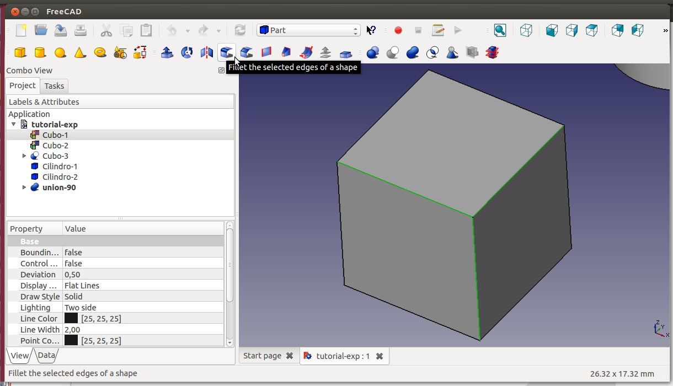Apply the Fillet edges tool
673x386 pixels.
point(226,52)
